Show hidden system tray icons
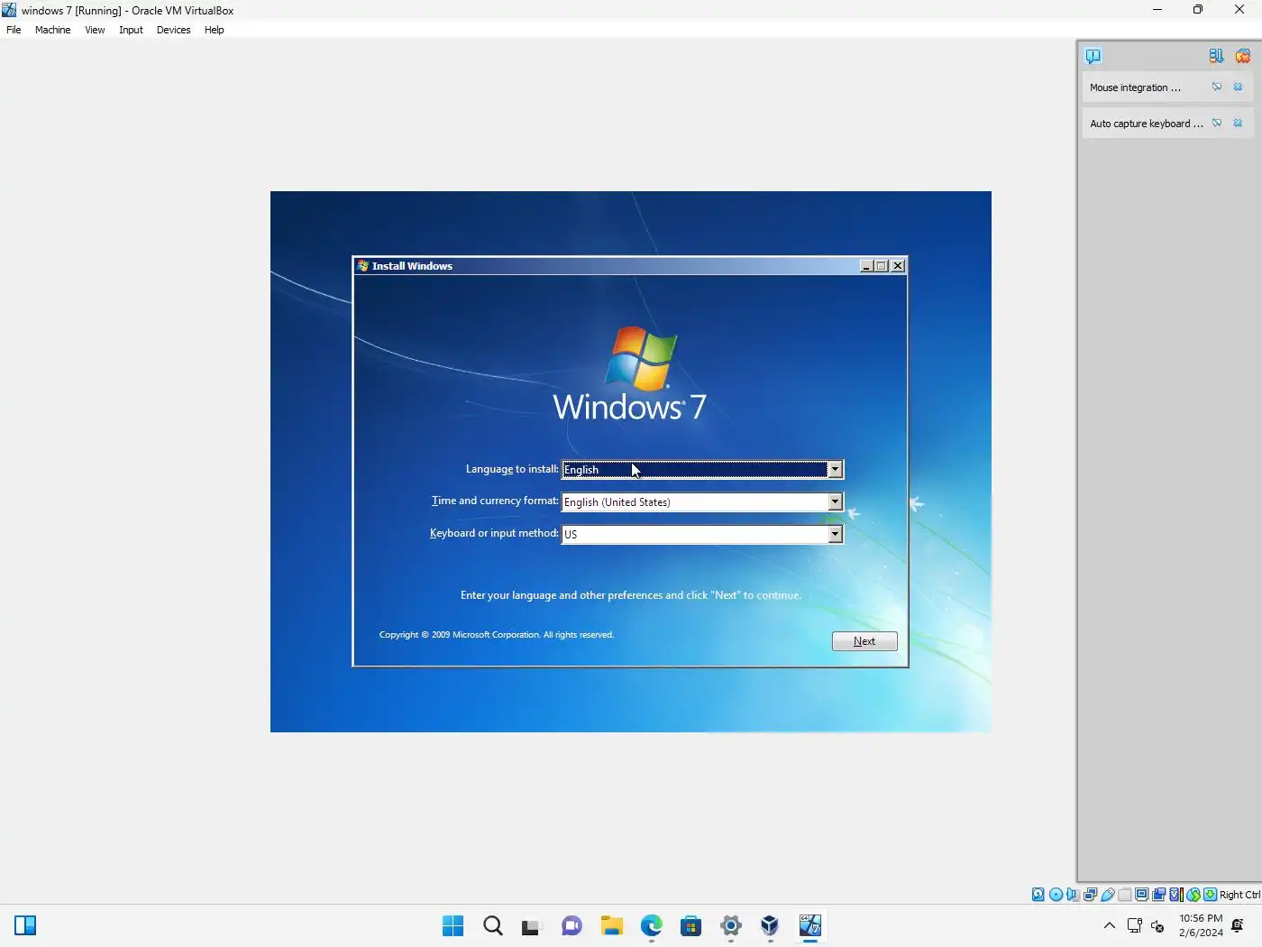 click(1110, 925)
